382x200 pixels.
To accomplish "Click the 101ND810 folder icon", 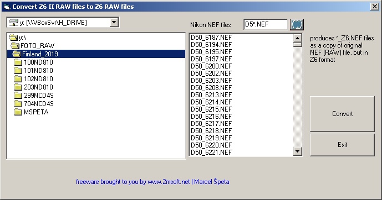I will (x=18, y=70).
